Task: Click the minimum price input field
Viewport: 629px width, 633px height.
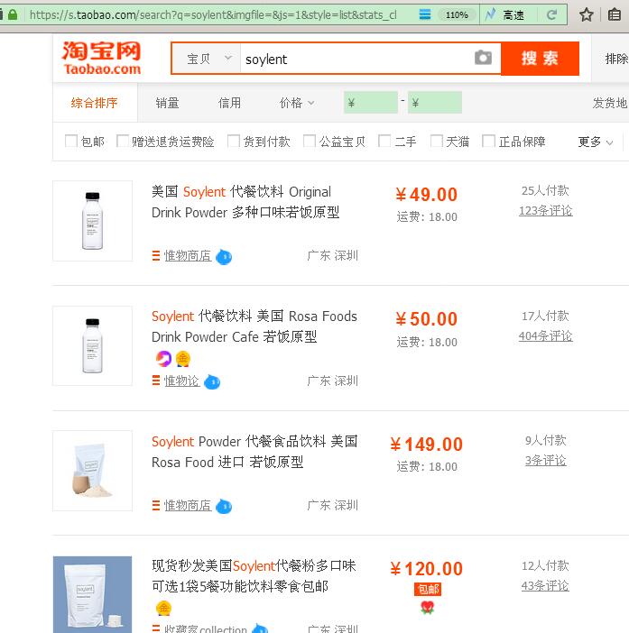Action: point(371,103)
